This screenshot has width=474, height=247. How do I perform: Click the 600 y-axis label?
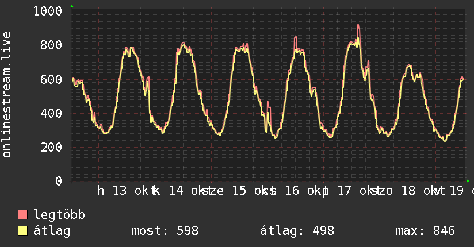pyautogui.click(x=52, y=79)
